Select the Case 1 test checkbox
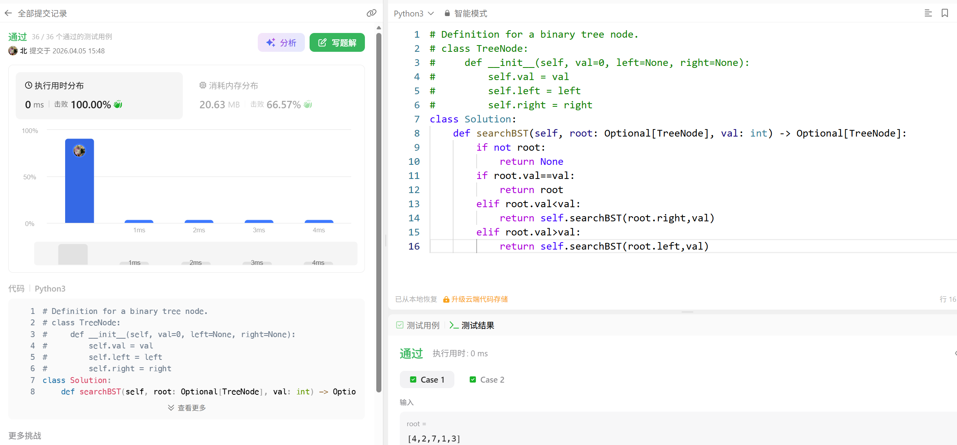This screenshot has height=445, width=957. pos(413,379)
